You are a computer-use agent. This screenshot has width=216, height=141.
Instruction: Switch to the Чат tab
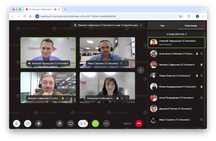coord(162,26)
